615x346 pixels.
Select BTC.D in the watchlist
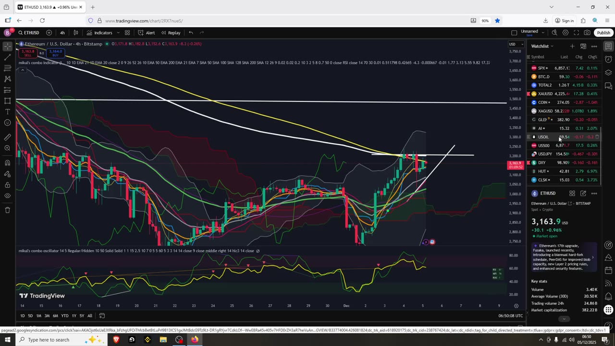coord(564,76)
